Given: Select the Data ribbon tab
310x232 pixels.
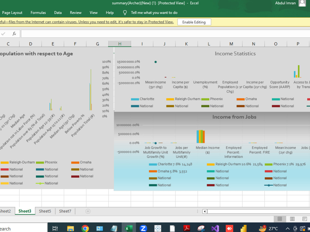Looking at the screenshot, I should tap(58, 13).
